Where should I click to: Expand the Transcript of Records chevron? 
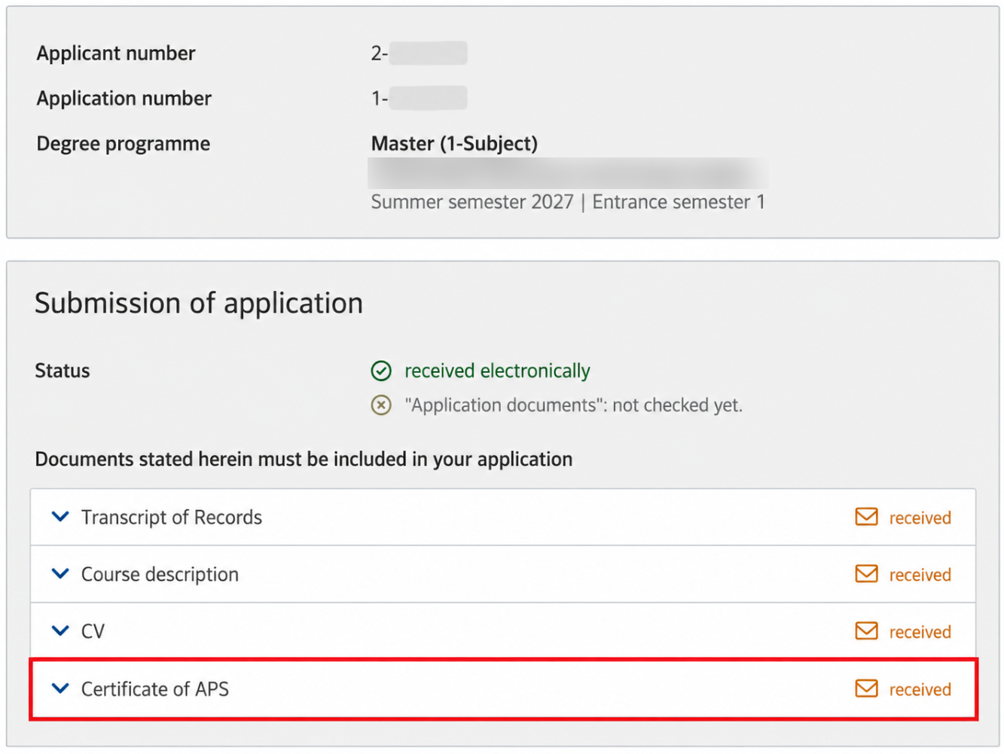coord(60,517)
